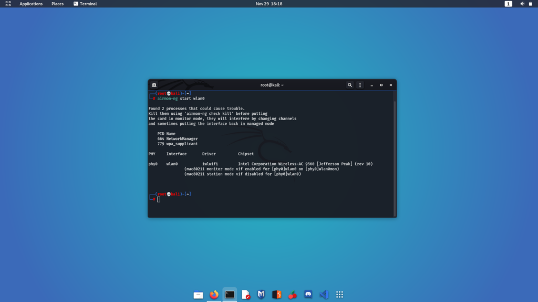Click the 'wpa_supplicant' process name

(x=182, y=144)
